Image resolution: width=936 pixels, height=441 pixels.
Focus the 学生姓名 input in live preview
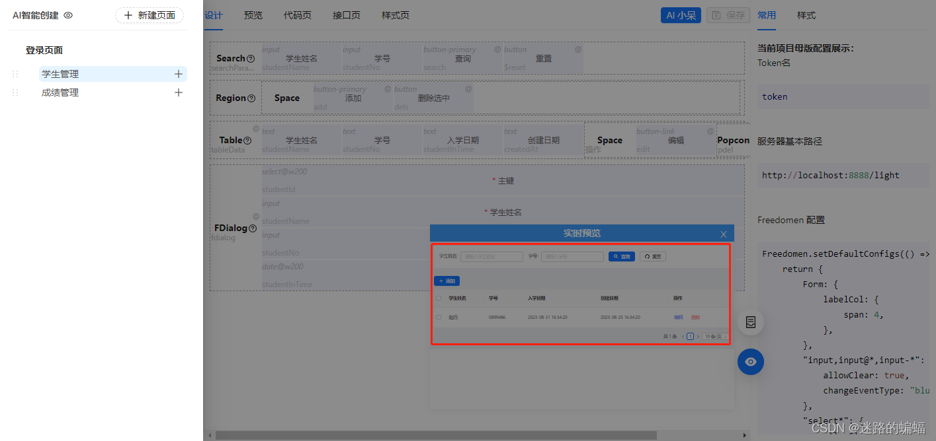491,256
